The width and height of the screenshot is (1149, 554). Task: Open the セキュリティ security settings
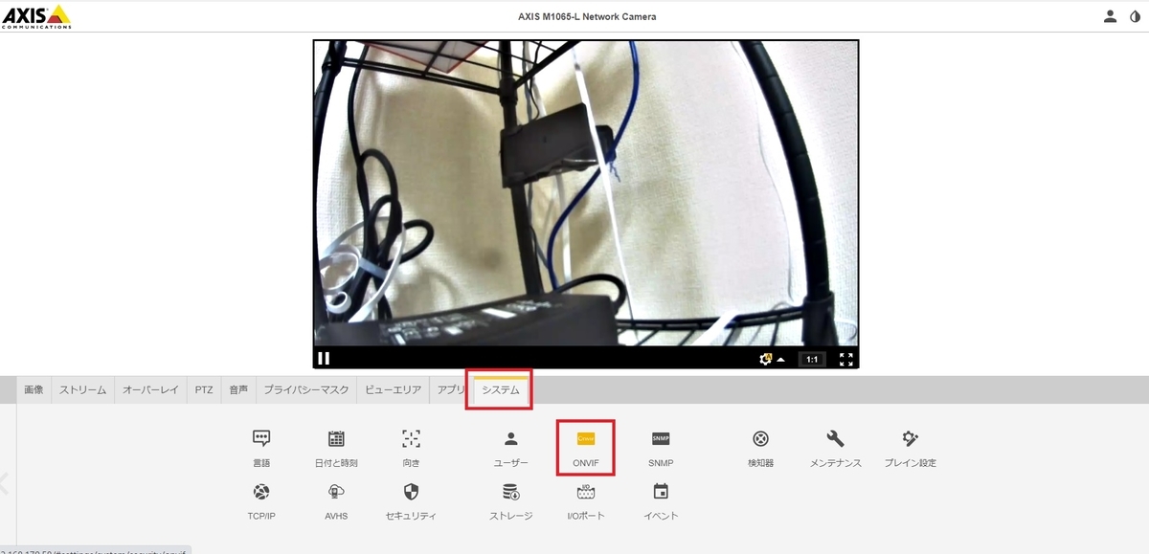point(411,500)
